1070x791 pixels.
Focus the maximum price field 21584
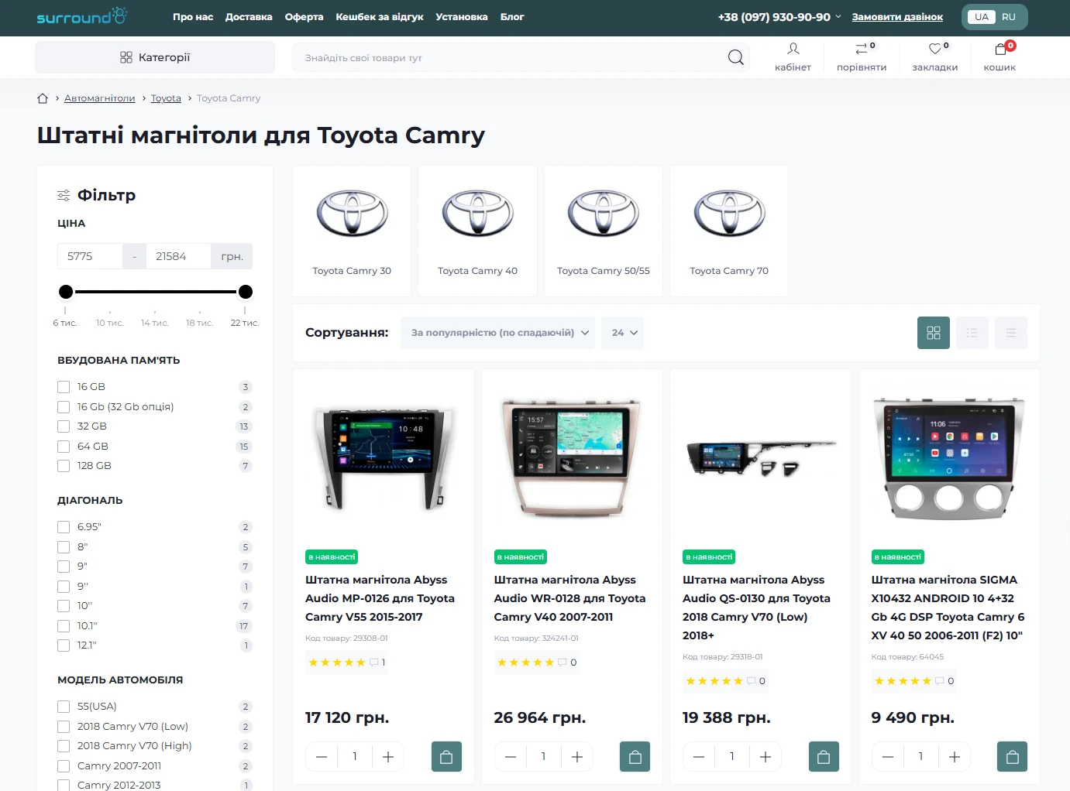point(178,256)
